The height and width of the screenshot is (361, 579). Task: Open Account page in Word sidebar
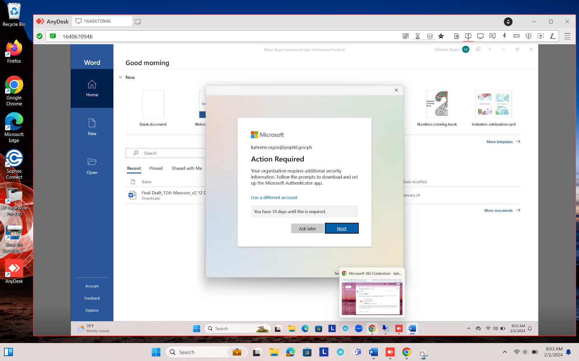[x=92, y=286]
